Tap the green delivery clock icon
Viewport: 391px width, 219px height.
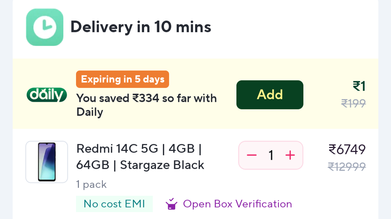[45, 27]
